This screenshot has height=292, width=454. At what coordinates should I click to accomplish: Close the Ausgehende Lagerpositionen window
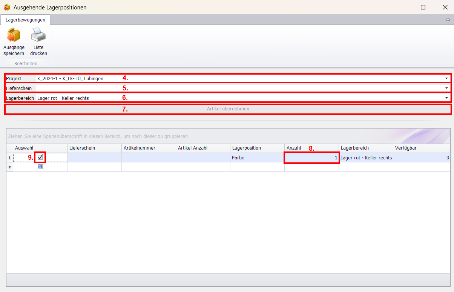click(x=445, y=7)
